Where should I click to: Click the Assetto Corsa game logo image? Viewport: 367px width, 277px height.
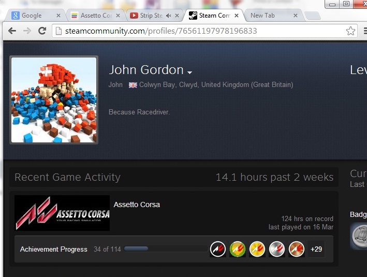pos(62,213)
